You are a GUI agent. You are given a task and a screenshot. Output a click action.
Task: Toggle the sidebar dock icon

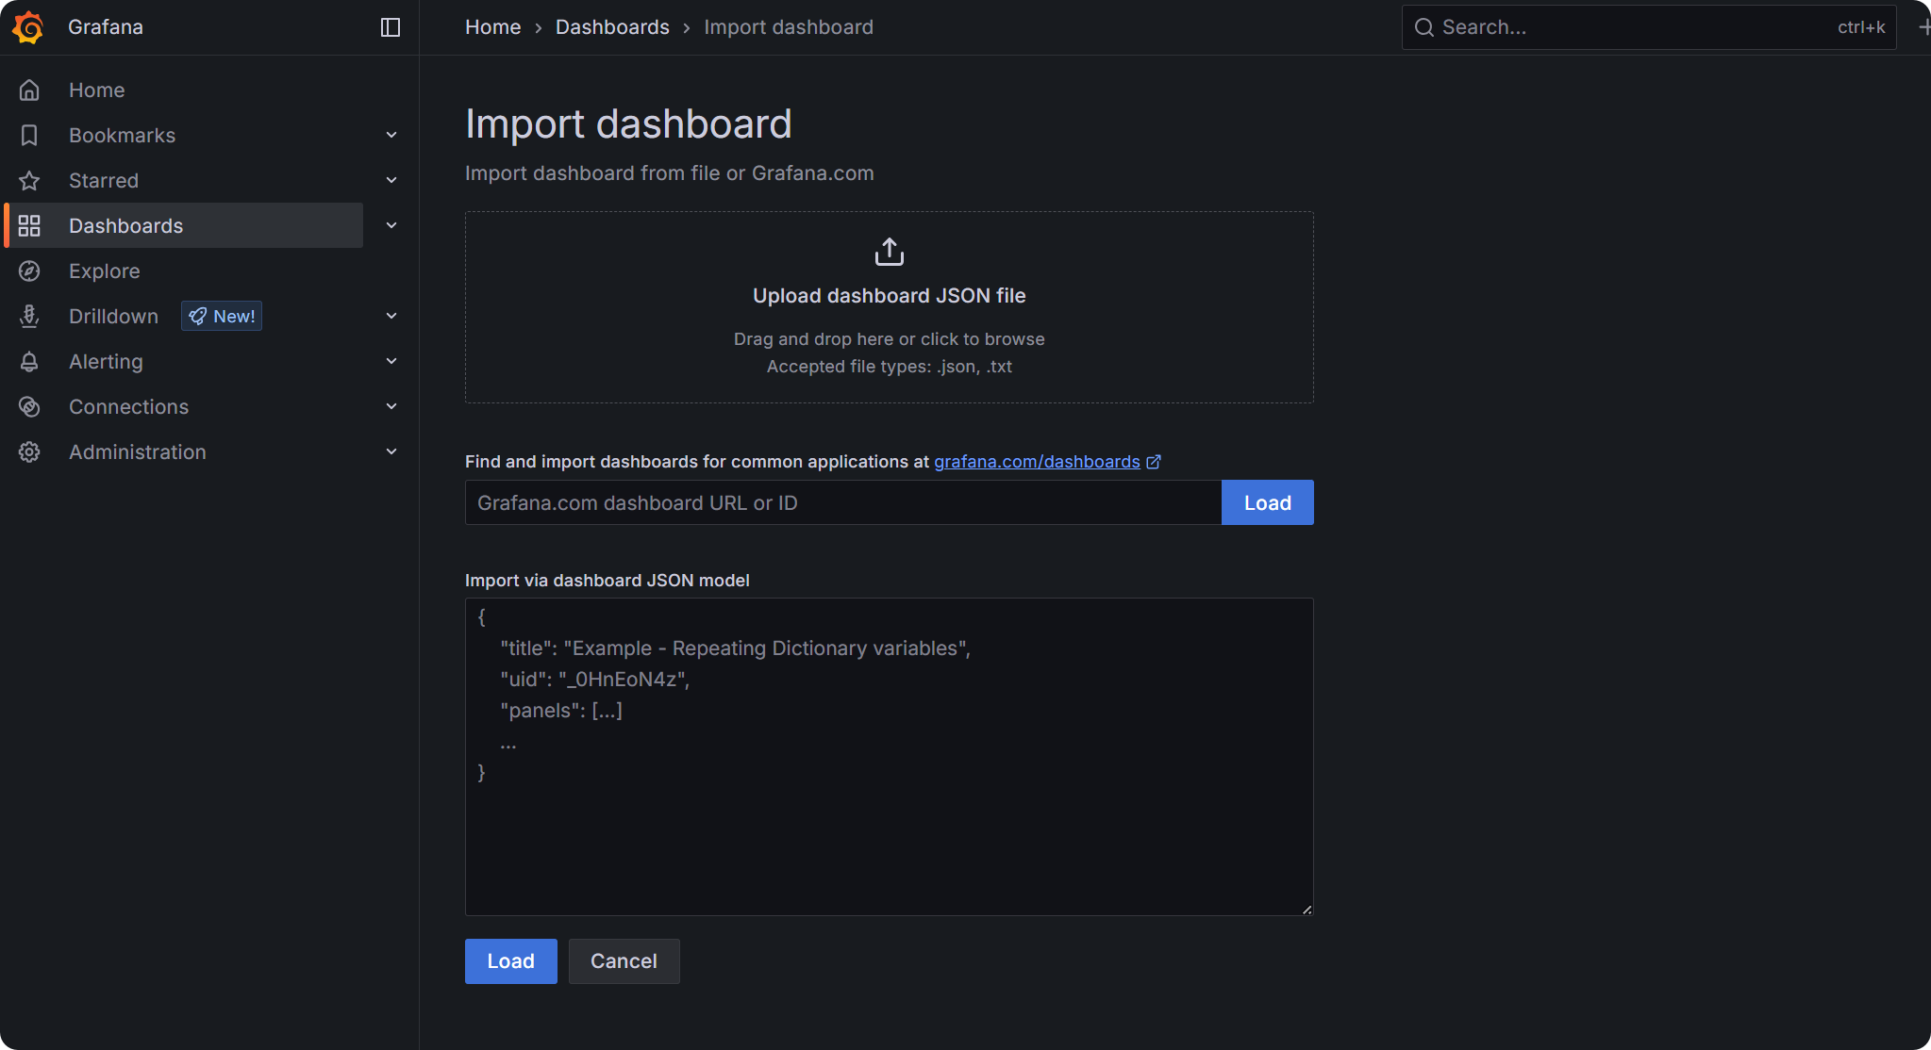[390, 27]
